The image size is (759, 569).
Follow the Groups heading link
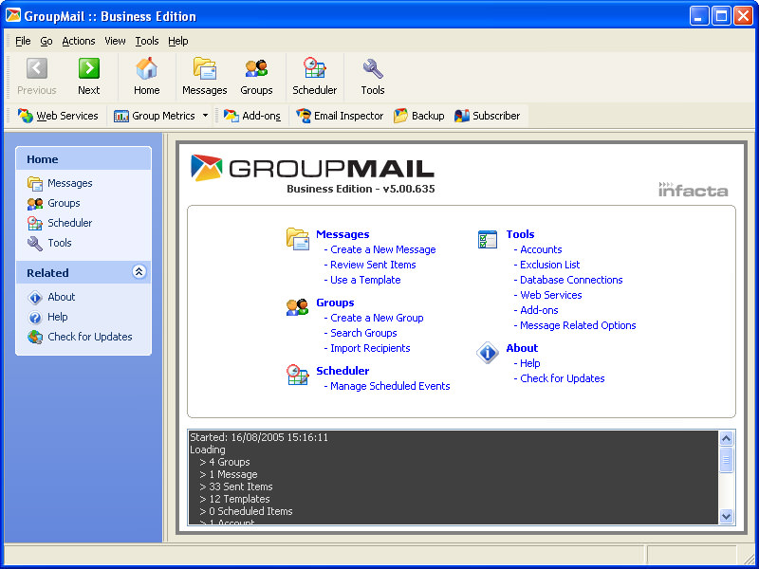[x=335, y=303]
